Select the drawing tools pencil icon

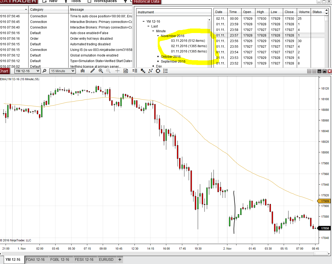pyautogui.click(x=93, y=71)
